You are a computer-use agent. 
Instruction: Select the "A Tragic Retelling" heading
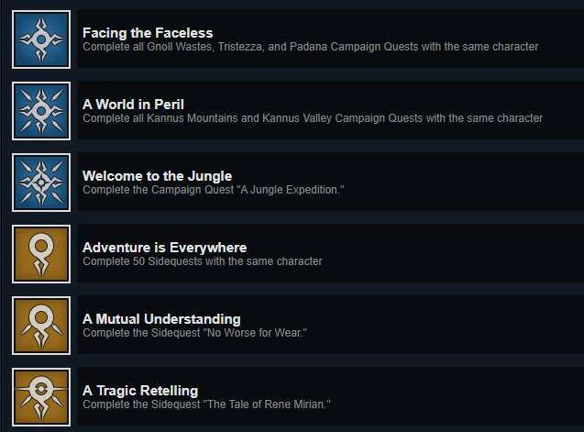pyautogui.click(x=140, y=391)
